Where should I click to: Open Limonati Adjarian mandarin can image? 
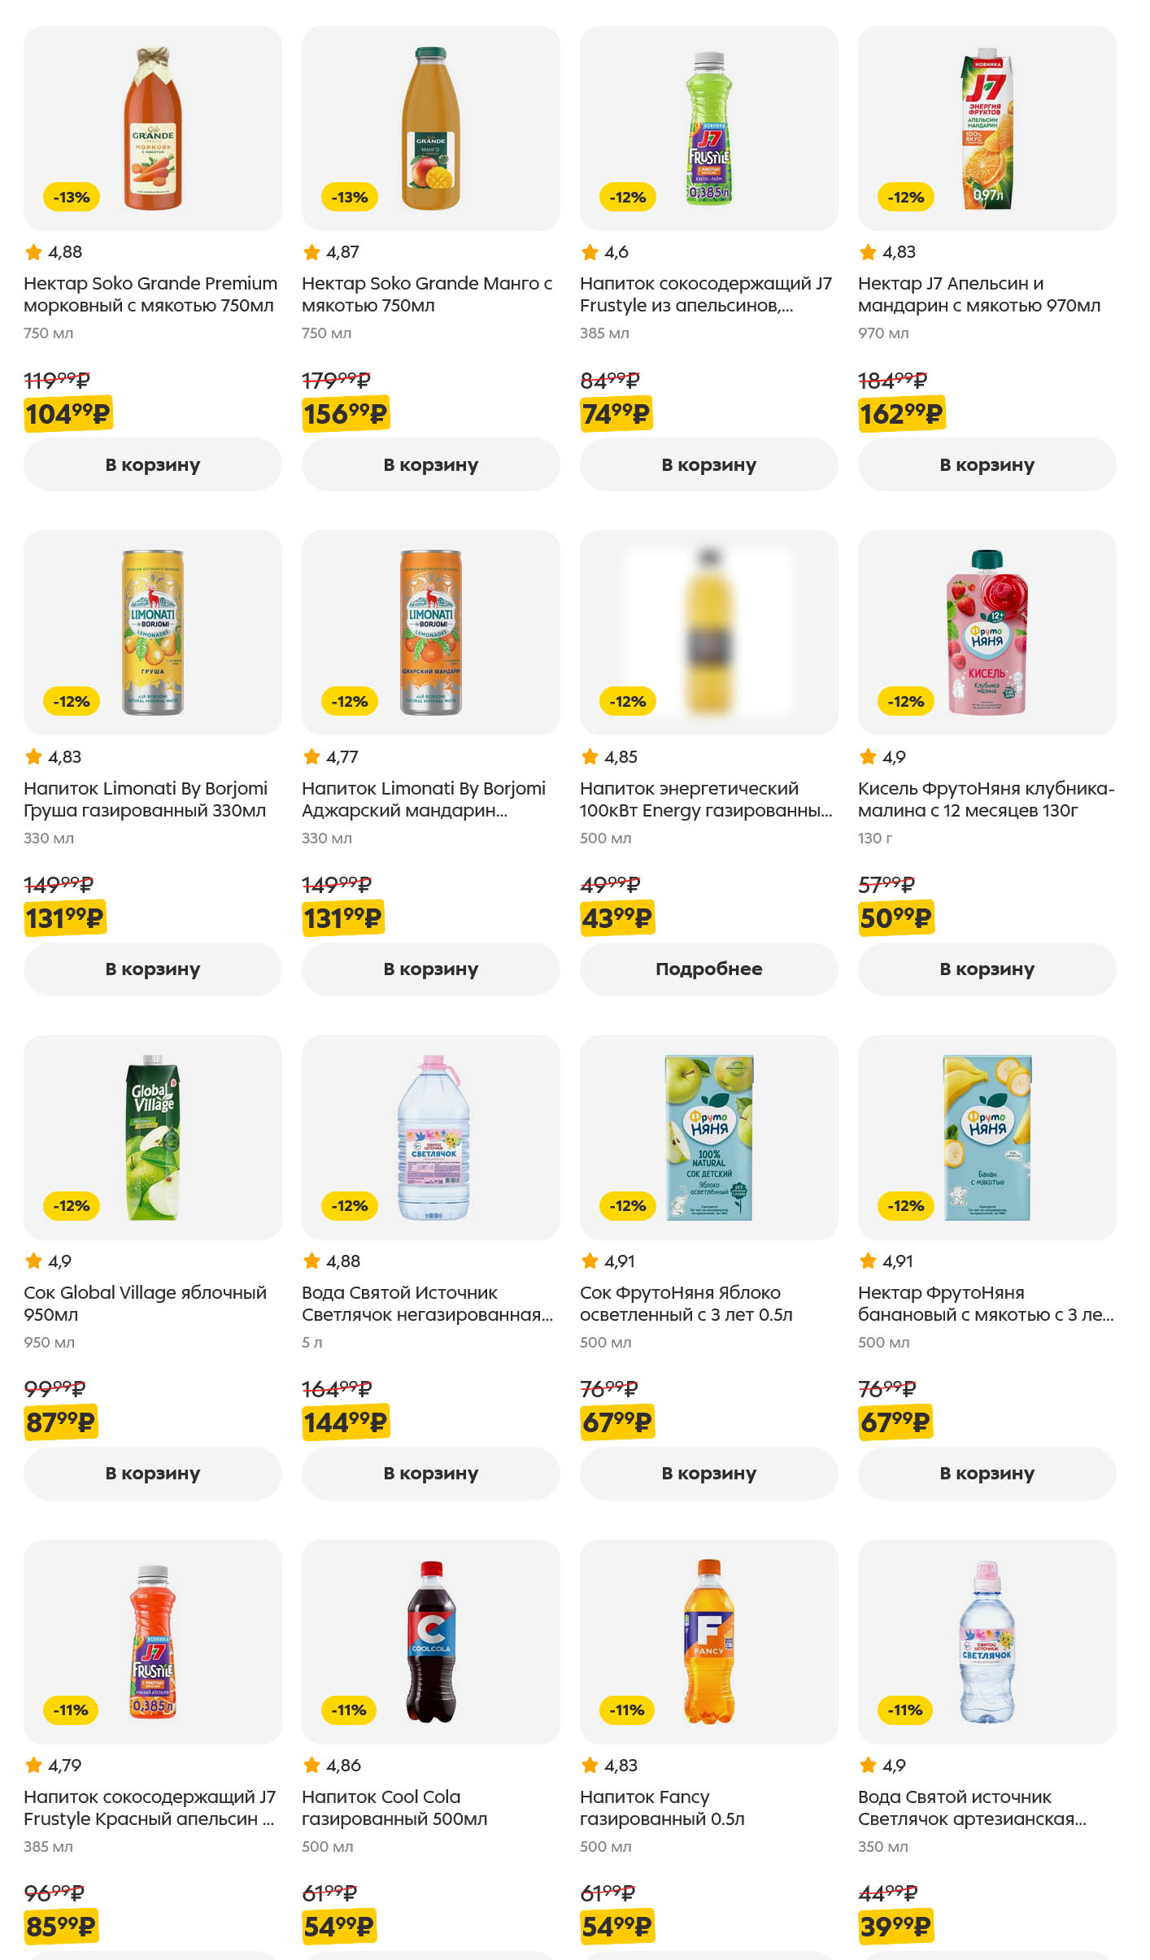(430, 633)
